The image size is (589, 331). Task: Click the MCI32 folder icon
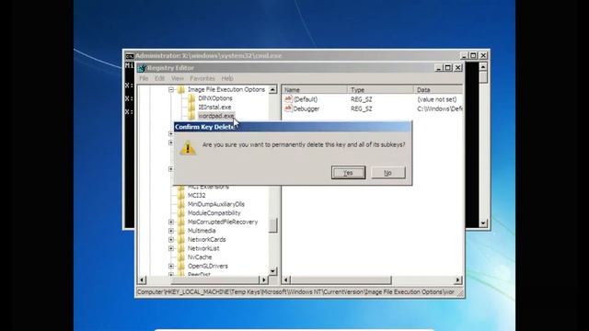[x=181, y=196]
